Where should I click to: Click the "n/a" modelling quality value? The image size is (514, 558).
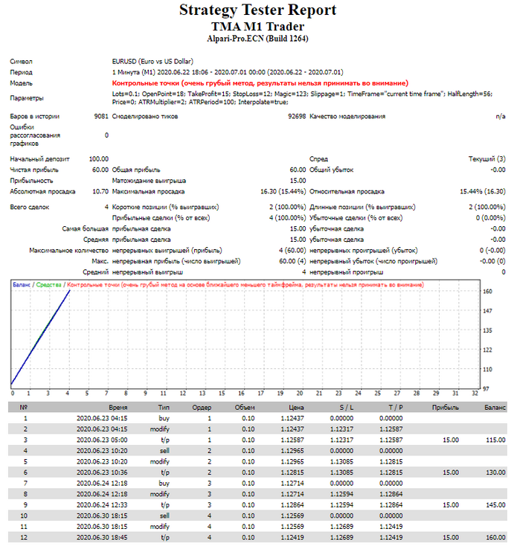click(x=501, y=116)
